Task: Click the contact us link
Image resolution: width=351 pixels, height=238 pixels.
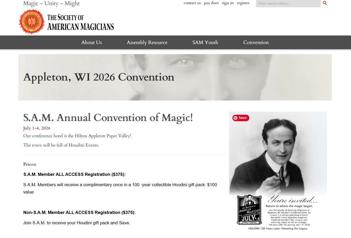Action: pos(192,3)
